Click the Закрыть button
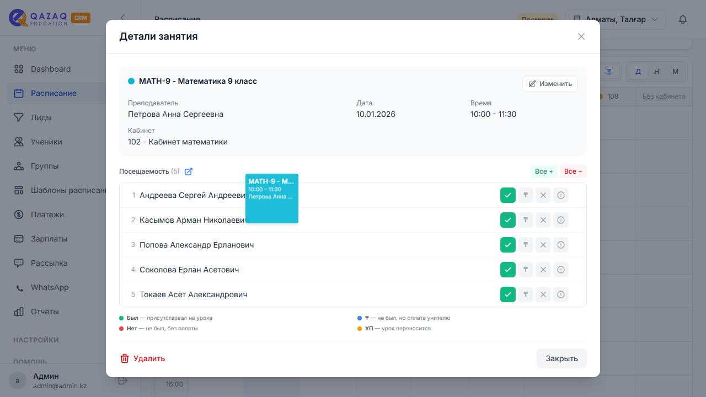 pyautogui.click(x=561, y=358)
